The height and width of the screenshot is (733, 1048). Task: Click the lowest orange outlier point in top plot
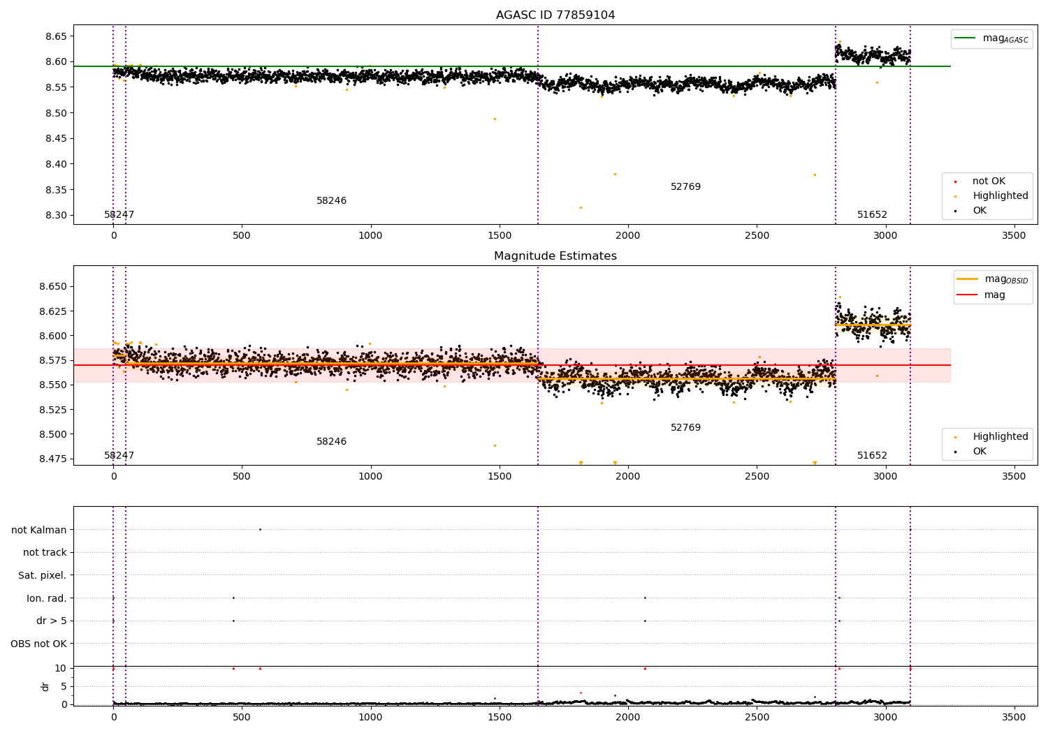pyautogui.click(x=581, y=207)
